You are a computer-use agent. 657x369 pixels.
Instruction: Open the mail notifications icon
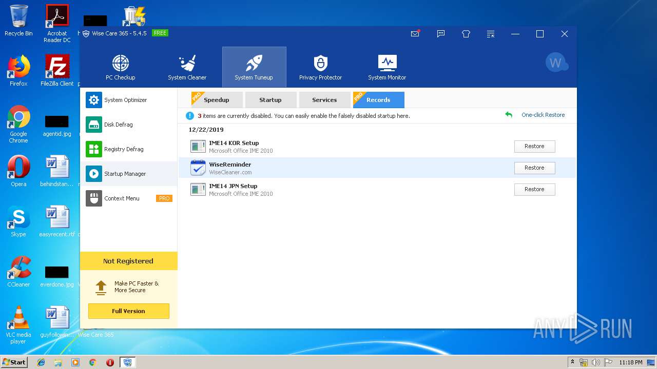415,34
